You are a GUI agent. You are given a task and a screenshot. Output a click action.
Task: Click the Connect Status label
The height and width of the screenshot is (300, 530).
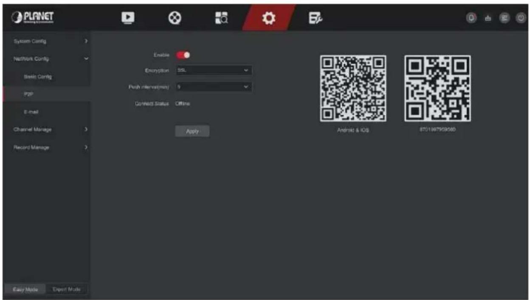152,104
